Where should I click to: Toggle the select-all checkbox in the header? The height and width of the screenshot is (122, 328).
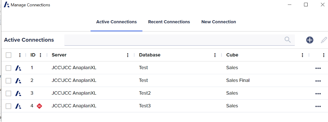9,55
